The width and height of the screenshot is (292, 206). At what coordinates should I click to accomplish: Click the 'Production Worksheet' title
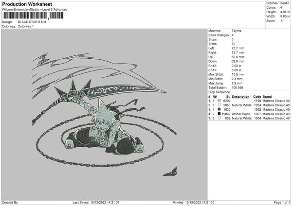[x=27, y=4]
